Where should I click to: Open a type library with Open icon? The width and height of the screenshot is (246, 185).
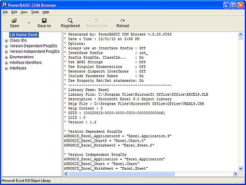[14, 21]
